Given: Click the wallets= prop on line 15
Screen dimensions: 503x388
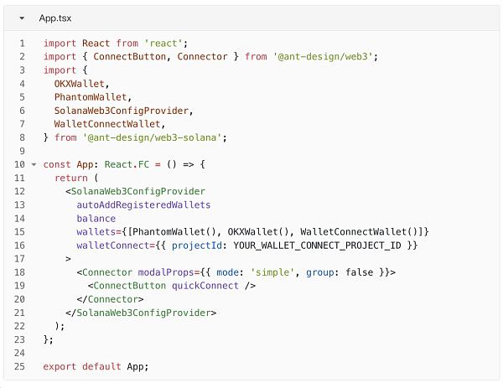Looking at the screenshot, I should pyautogui.click(x=98, y=232).
